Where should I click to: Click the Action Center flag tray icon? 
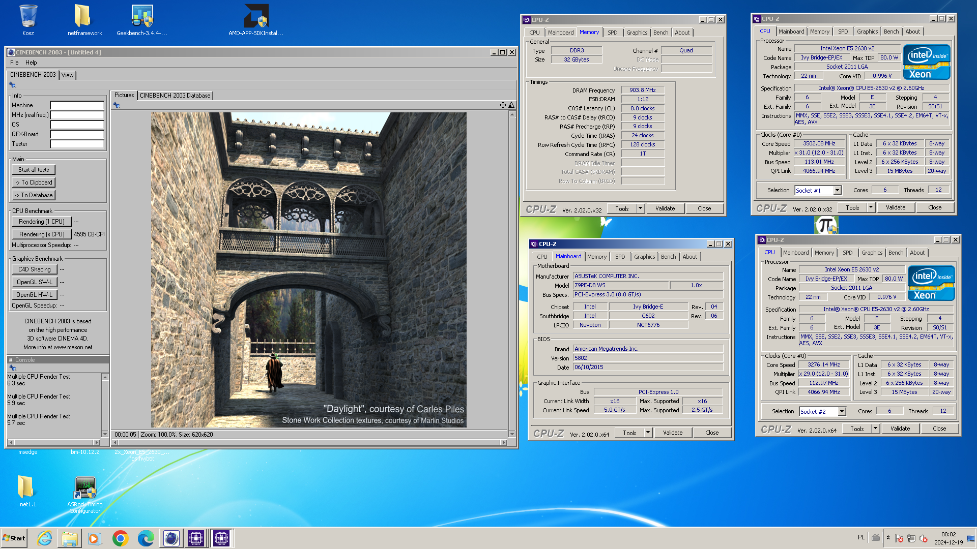(899, 538)
